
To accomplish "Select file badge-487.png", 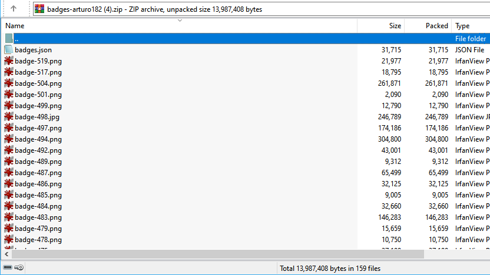I will [38, 173].
